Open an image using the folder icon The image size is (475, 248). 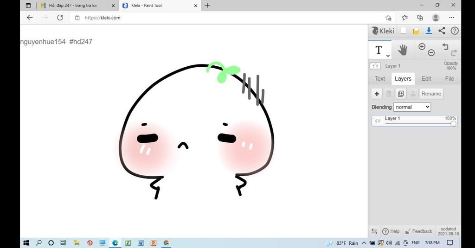pos(416,31)
